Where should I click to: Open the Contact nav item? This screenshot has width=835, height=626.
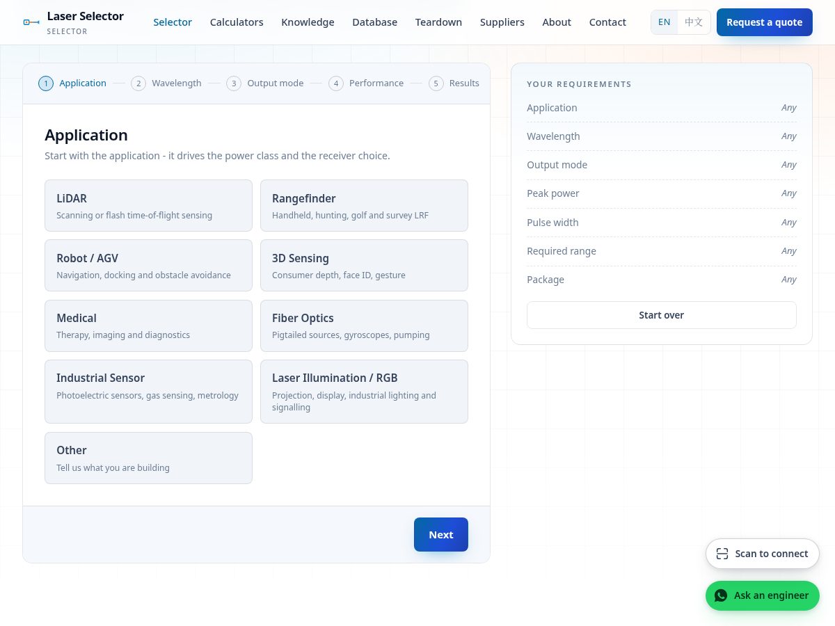[607, 22]
